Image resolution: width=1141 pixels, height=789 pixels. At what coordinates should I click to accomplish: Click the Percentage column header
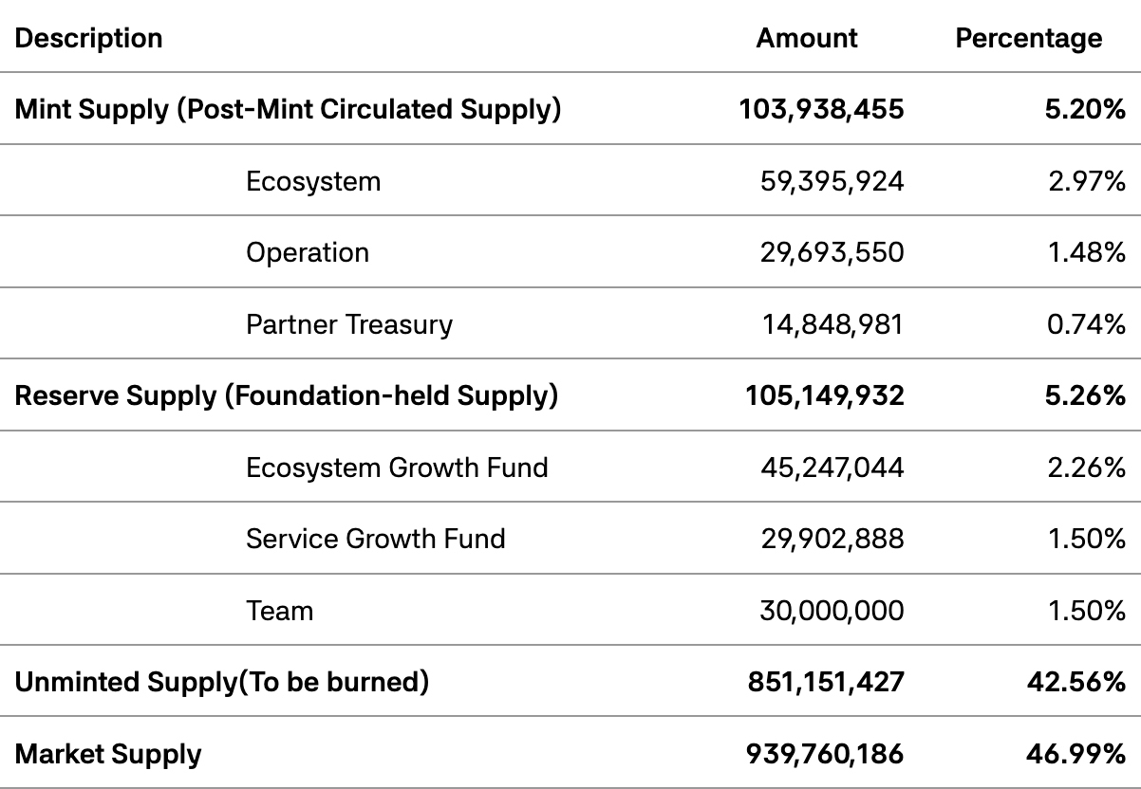tap(1028, 39)
